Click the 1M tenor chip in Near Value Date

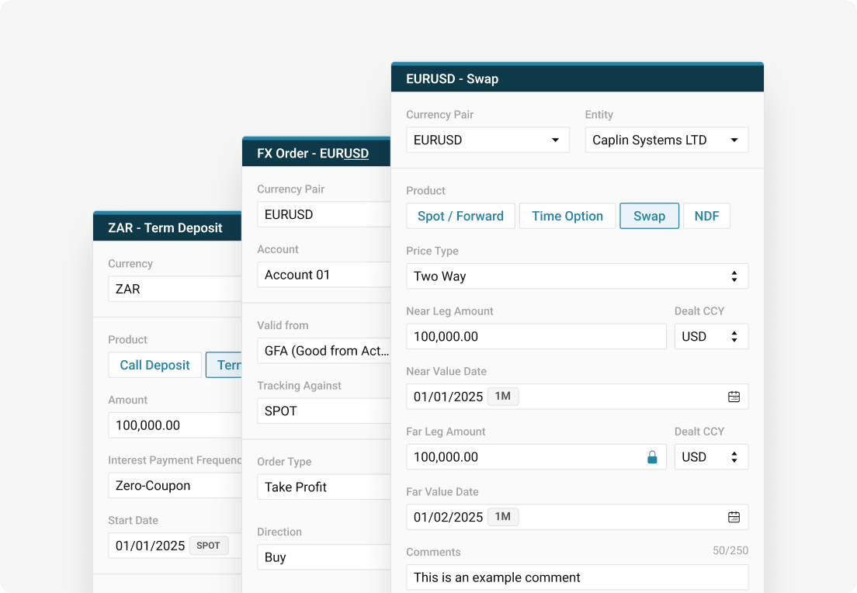coord(503,397)
